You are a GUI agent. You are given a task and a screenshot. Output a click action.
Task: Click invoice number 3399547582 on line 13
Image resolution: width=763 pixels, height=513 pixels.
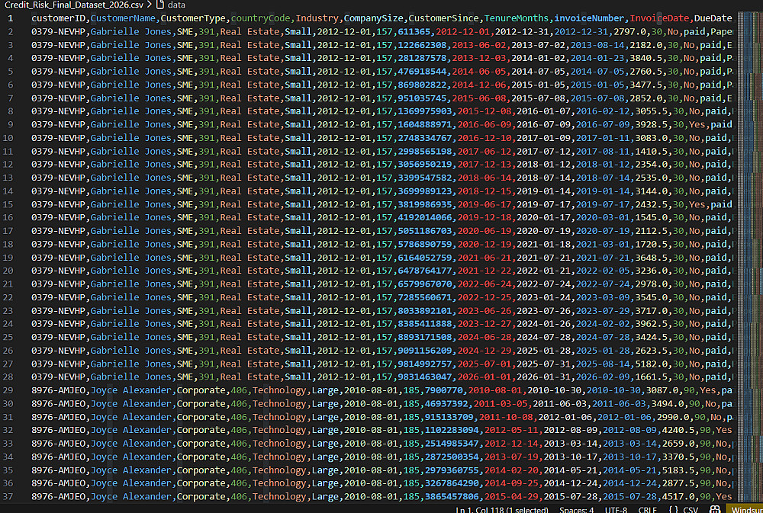(x=425, y=178)
